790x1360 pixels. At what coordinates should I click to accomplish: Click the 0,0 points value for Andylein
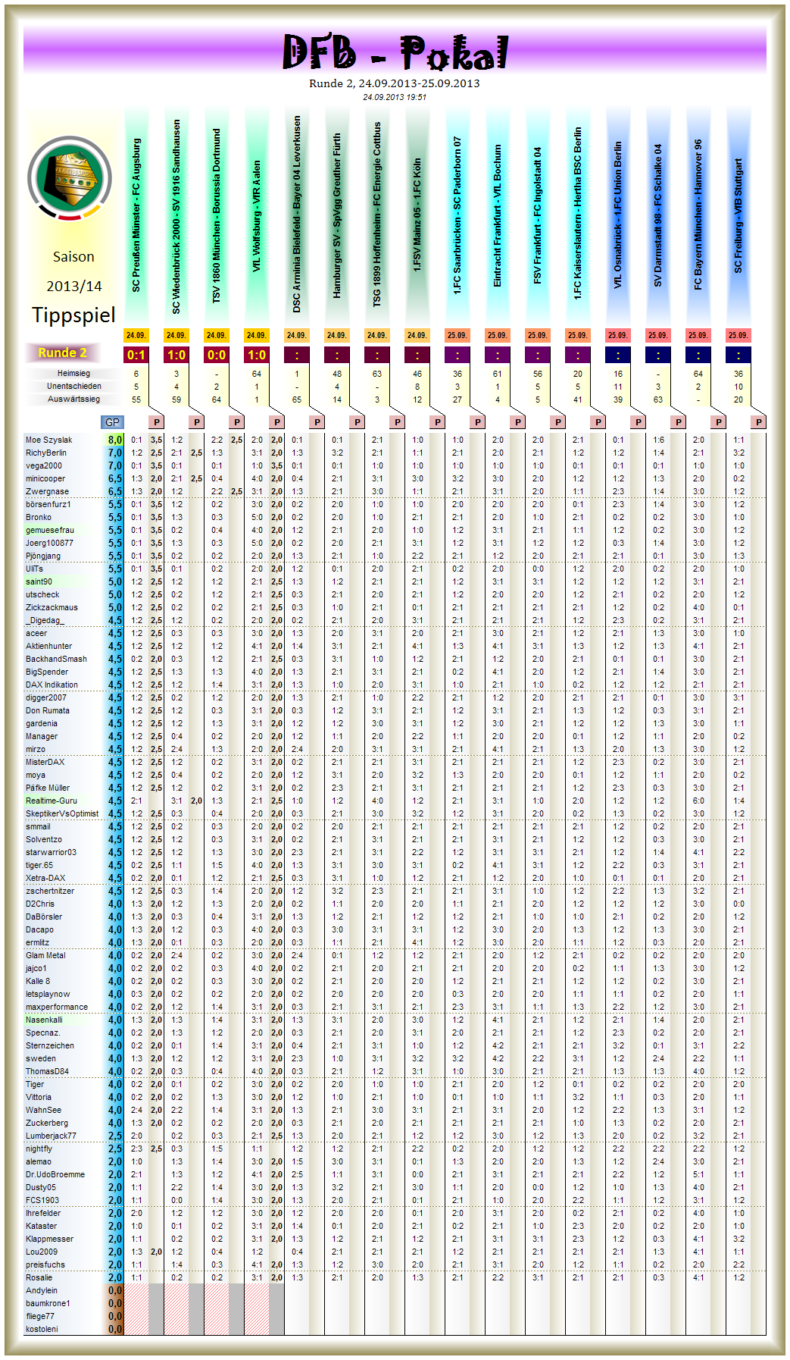pos(114,1290)
